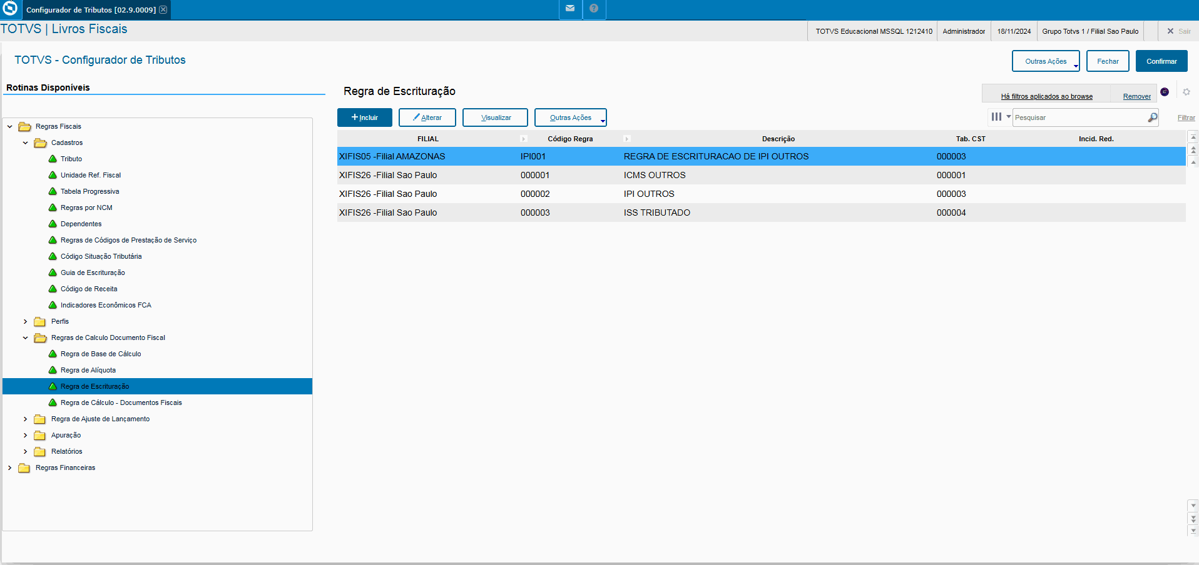
Task: Click the Tab. CST column header
Action: tap(971, 139)
